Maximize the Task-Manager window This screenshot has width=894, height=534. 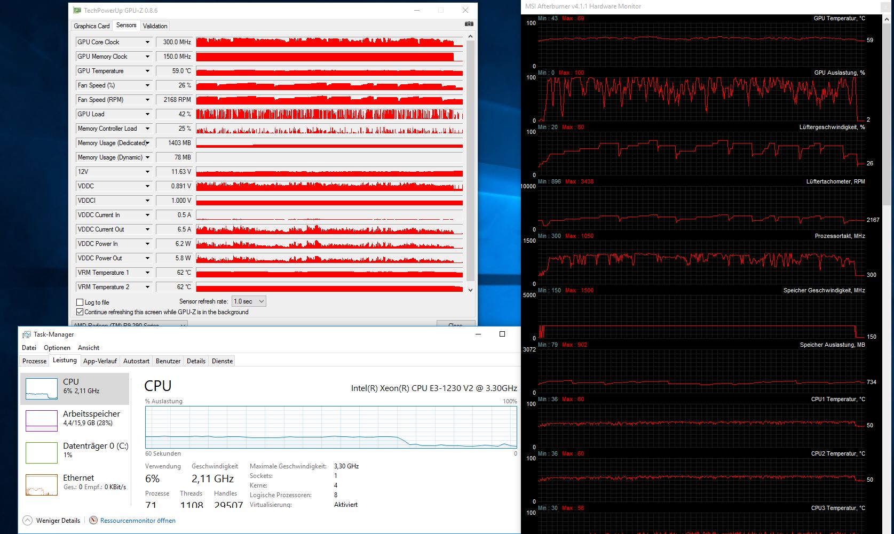(502, 334)
